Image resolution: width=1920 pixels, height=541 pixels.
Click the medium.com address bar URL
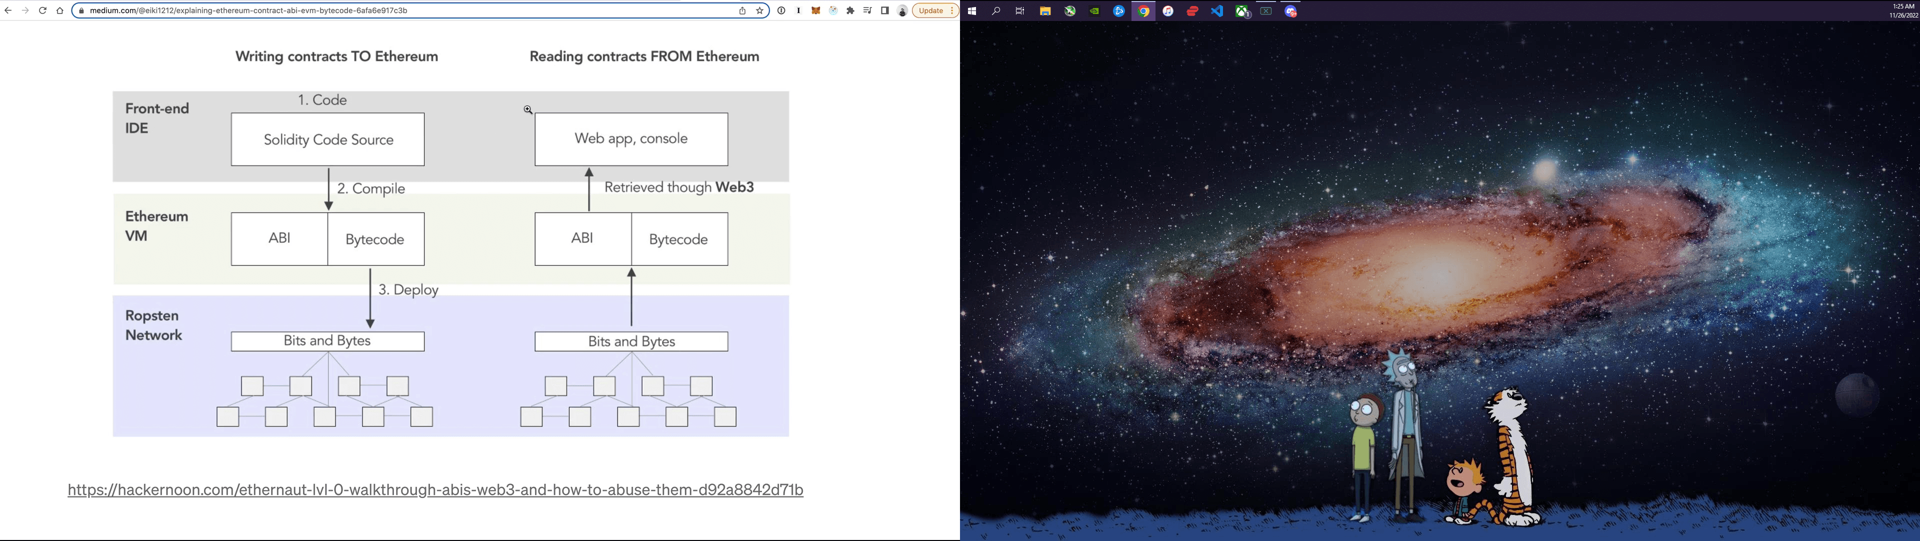248,10
